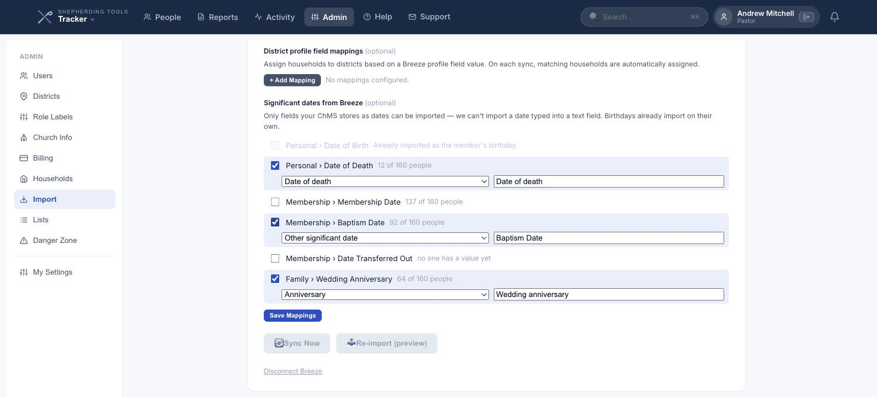The width and height of the screenshot is (877, 397).
Task: Click the Role Labels sliders icon
Action: pyautogui.click(x=24, y=117)
